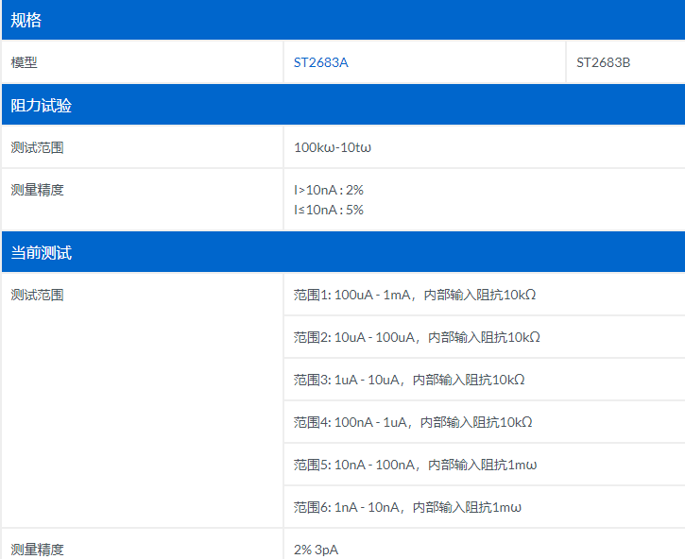Click the 模型 row label
This screenshot has height=559, width=685.
[x=24, y=62]
